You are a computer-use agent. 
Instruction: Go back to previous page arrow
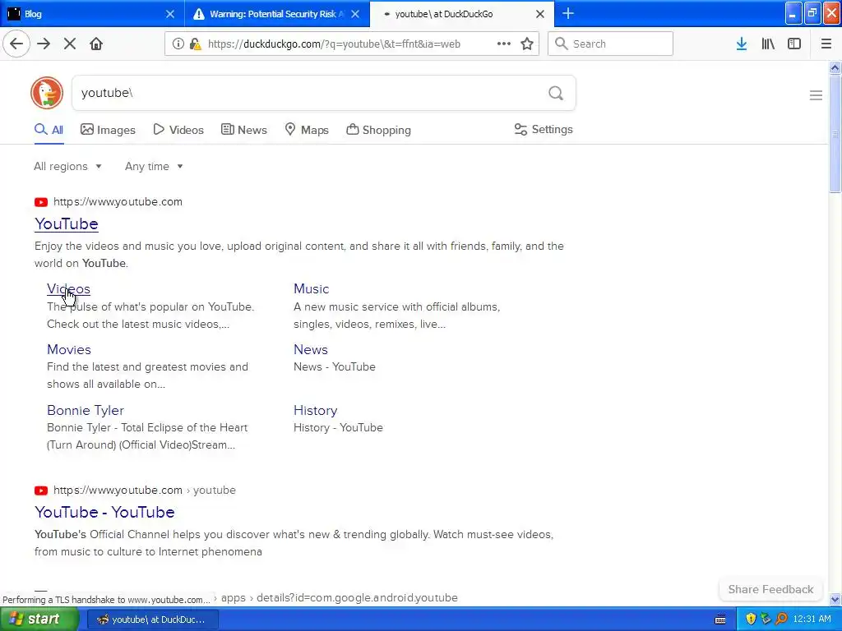tap(16, 44)
